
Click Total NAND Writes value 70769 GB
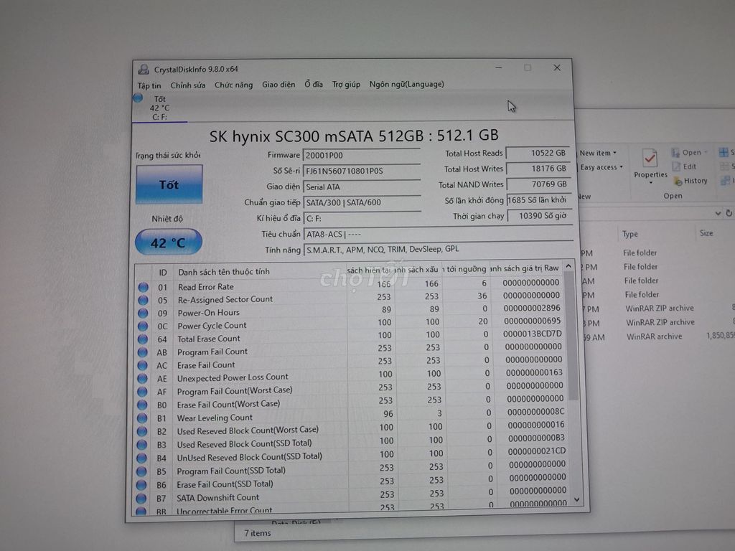point(538,184)
